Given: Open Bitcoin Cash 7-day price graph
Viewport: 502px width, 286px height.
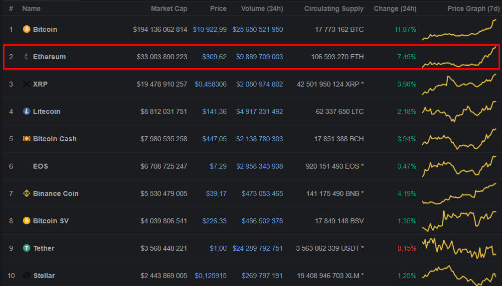Looking at the screenshot, I should (x=460, y=139).
